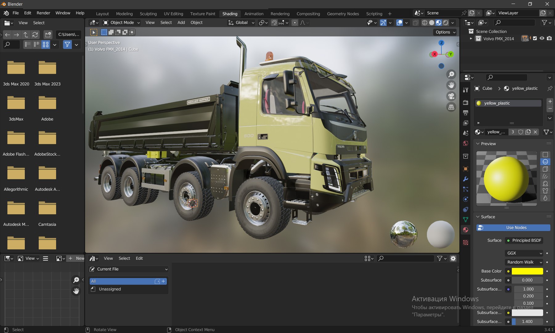
Task: Open the GGX distribution dropdown
Action: point(524,253)
